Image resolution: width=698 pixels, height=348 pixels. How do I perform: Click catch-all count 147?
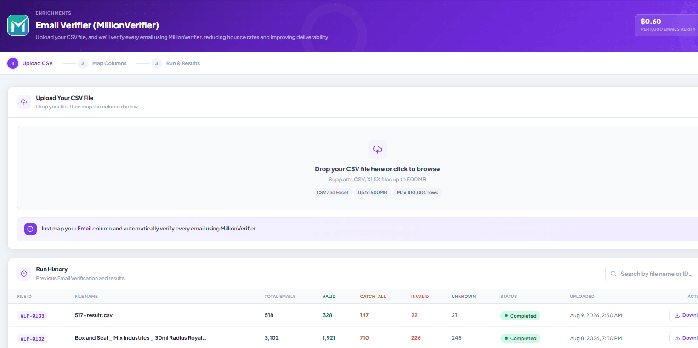click(364, 315)
